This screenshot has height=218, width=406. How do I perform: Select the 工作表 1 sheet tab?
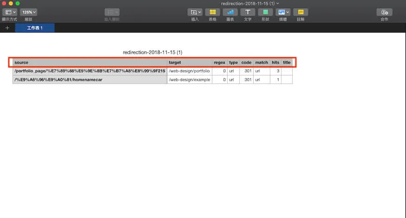pos(35,28)
